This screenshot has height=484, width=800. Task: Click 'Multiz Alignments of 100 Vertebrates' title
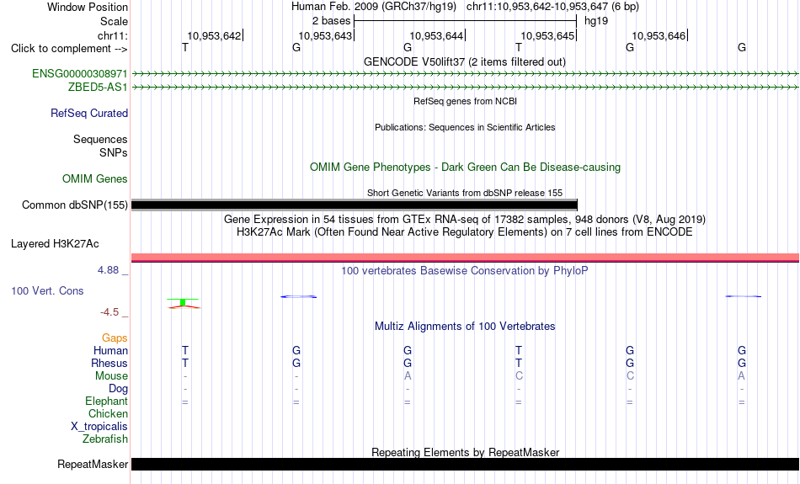click(465, 327)
